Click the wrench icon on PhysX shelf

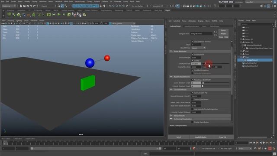tap(13, 15)
